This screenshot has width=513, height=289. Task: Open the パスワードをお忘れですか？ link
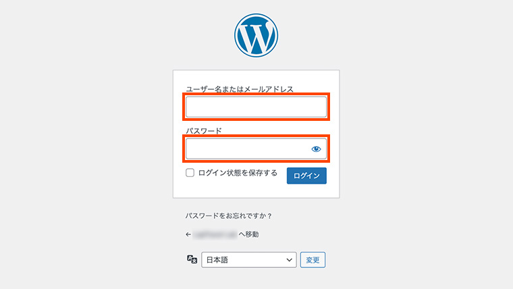click(229, 216)
